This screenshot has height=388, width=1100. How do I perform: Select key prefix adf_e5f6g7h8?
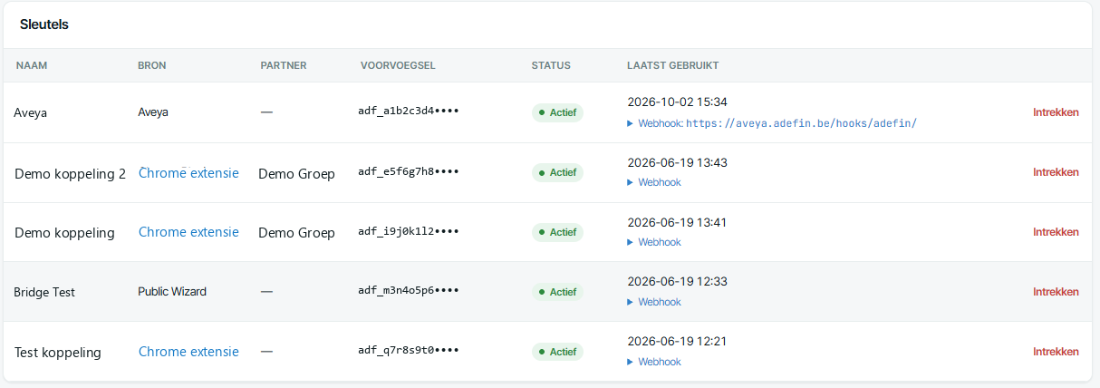pos(409,172)
